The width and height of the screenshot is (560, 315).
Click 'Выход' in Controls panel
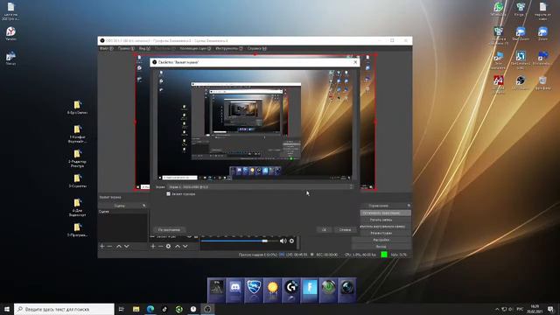(381, 247)
